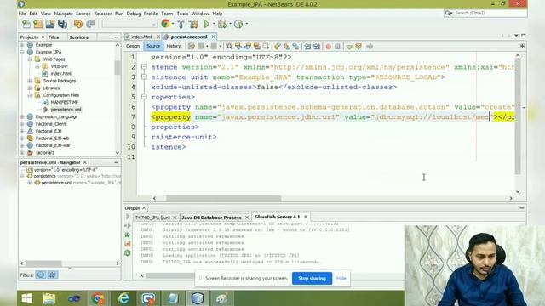Viewport: 545px width, 306px height.
Task: Switch to the Files tab
Action: 54,37
